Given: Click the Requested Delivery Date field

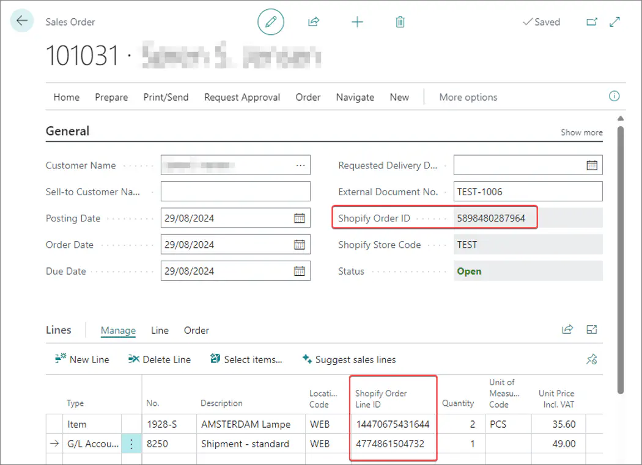Looking at the screenshot, I should (x=528, y=165).
